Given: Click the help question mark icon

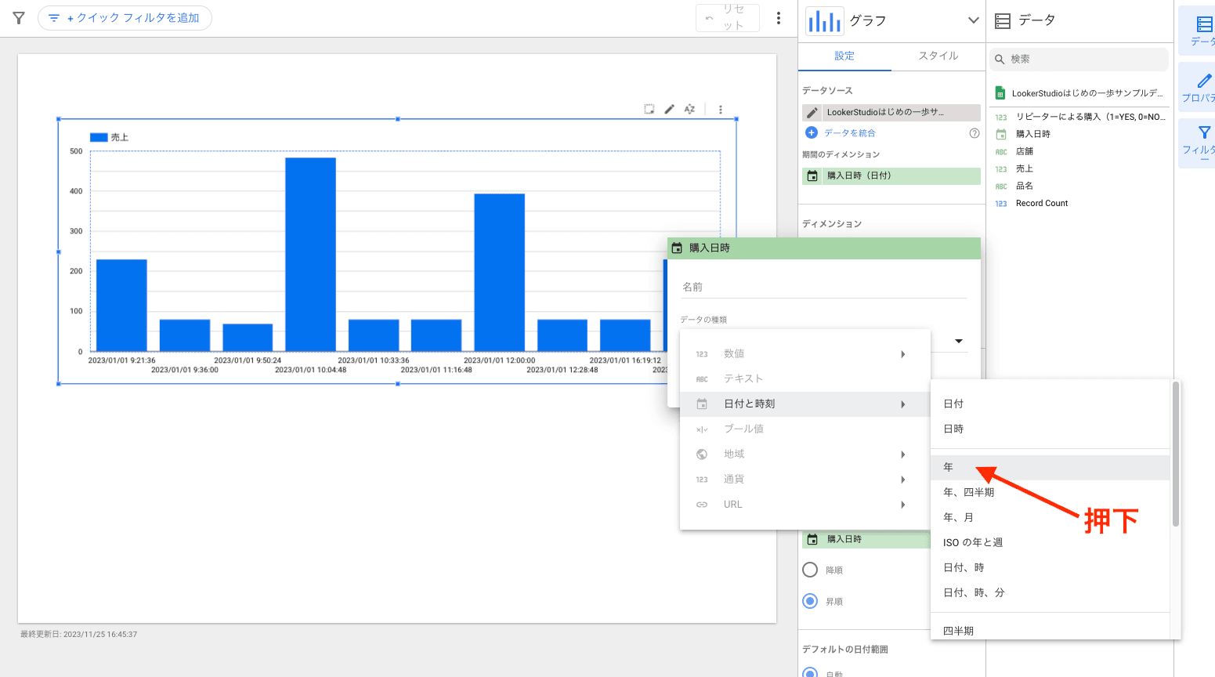Looking at the screenshot, I should pos(974,133).
